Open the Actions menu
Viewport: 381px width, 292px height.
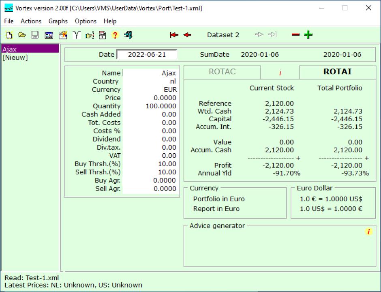(x=31, y=21)
